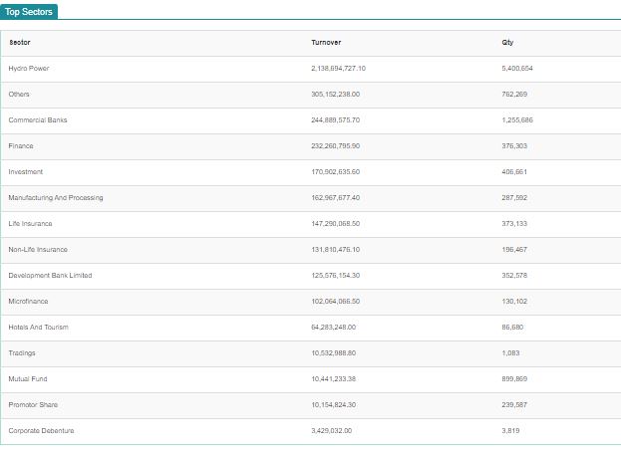The width and height of the screenshot is (621, 452).
Task: Select Development Bank quantity 352,578
Action: (x=514, y=275)
